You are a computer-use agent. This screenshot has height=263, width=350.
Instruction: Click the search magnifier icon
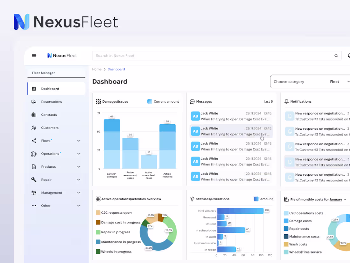point(336,55)
